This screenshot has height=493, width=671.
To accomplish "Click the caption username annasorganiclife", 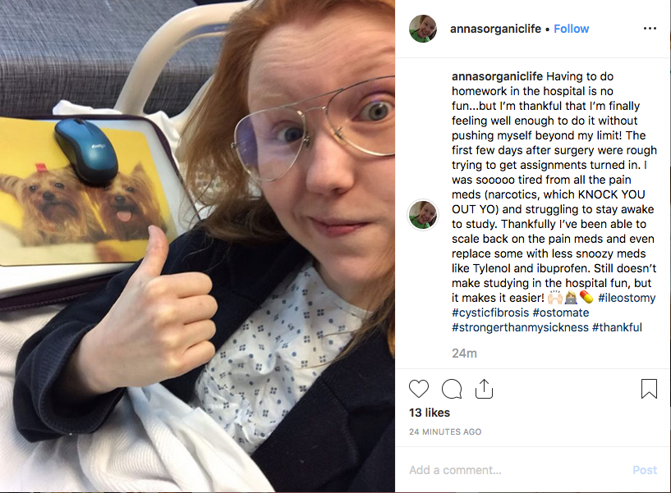I will [x=497, y=76].
